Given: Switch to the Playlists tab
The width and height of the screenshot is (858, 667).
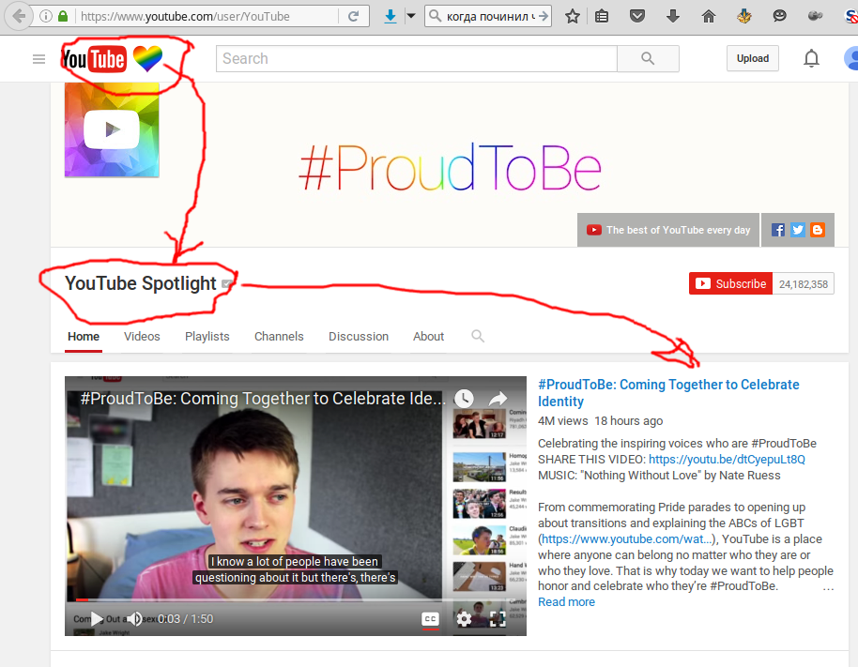Looking at the screenshot, I should tap(207, 336).
